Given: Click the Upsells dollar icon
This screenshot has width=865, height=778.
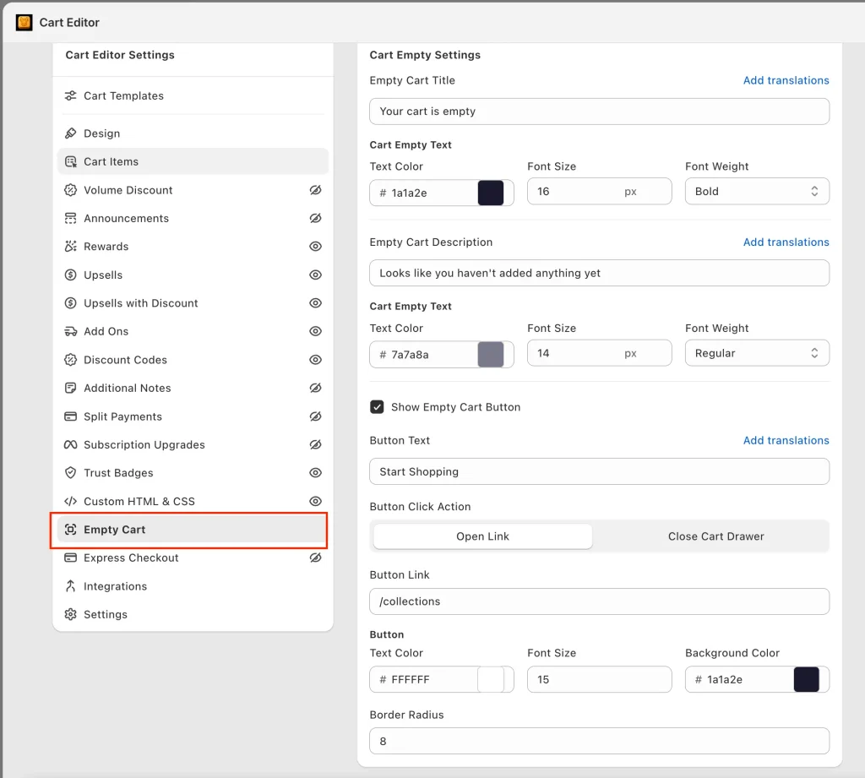Looking at the screenshot, I should pos(71,275).
